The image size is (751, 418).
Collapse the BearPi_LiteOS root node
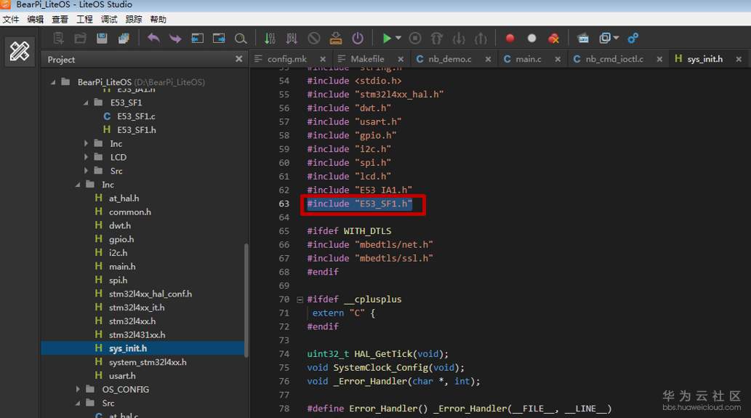click(x=53, y=82)
